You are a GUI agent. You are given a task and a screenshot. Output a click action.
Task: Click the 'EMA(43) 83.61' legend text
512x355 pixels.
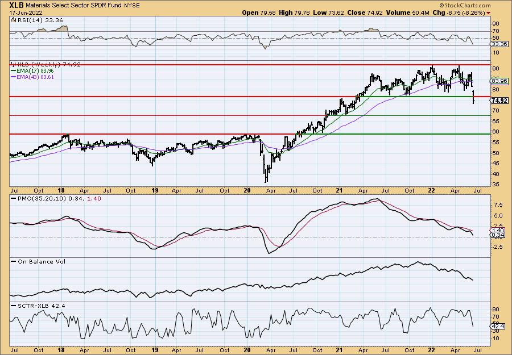(x=35, y=77)
